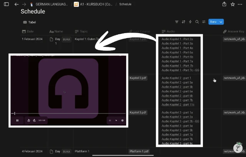
Task: Open the Kapitel 2.pdf file
Action: pyautogui.click(x=138, y=78)
